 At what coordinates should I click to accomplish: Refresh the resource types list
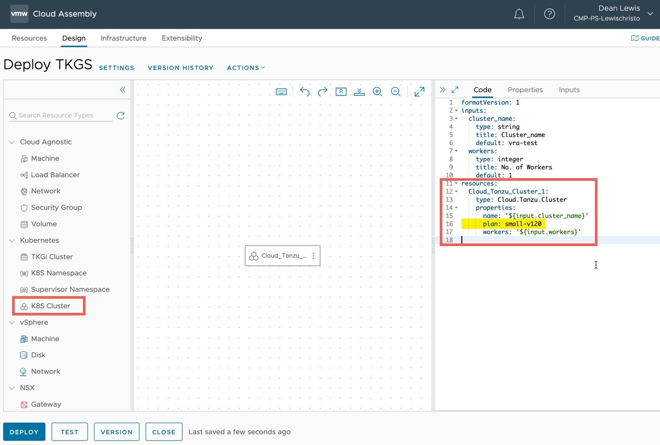click(120, 115)
